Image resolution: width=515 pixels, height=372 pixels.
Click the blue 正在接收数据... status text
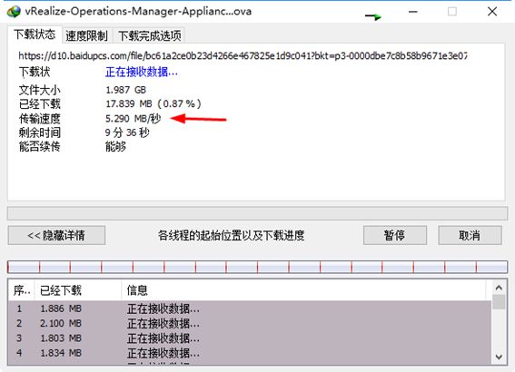click(142, 72)
